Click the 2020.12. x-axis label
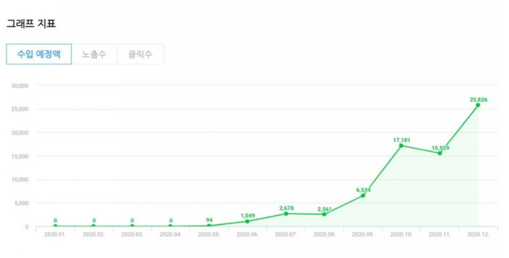Screen dimensions: 509x258 coord(478,234)
